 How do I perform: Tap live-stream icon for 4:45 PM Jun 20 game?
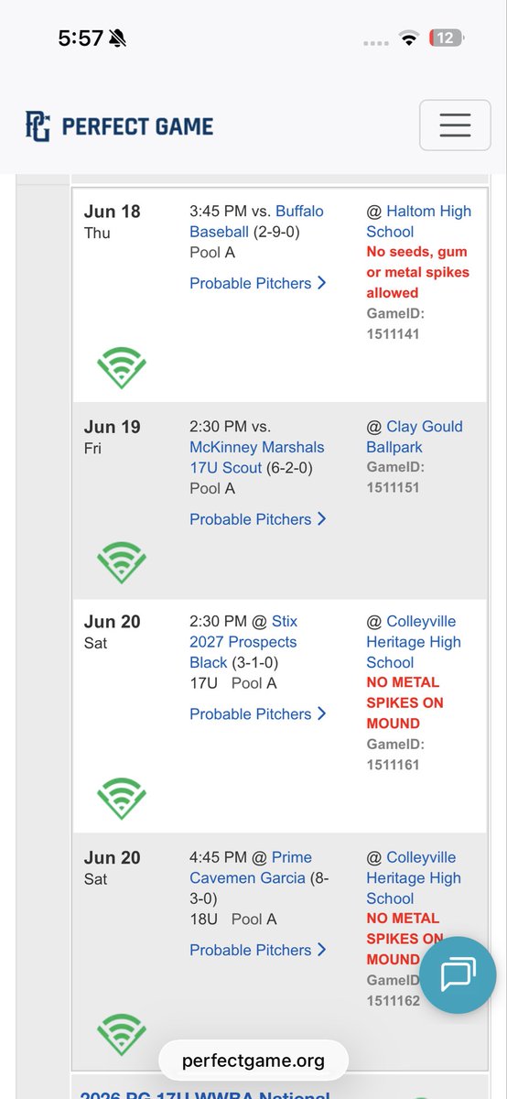coord(122,1035)
